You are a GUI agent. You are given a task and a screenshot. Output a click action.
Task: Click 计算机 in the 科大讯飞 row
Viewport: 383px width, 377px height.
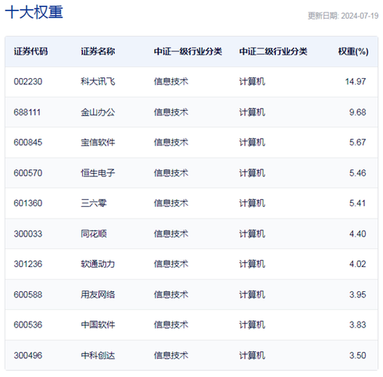[252, 82]
